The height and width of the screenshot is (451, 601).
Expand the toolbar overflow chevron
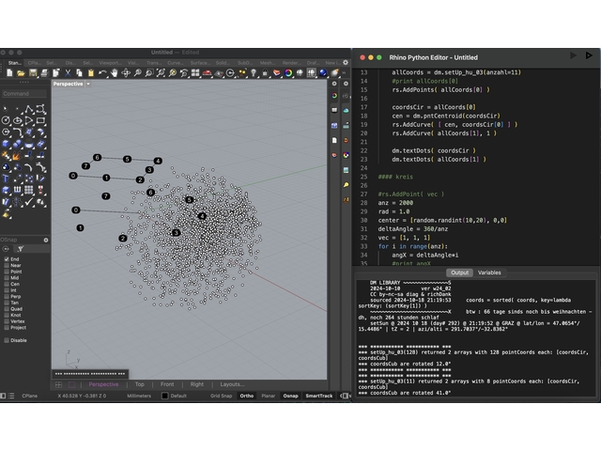pos(344,73)
